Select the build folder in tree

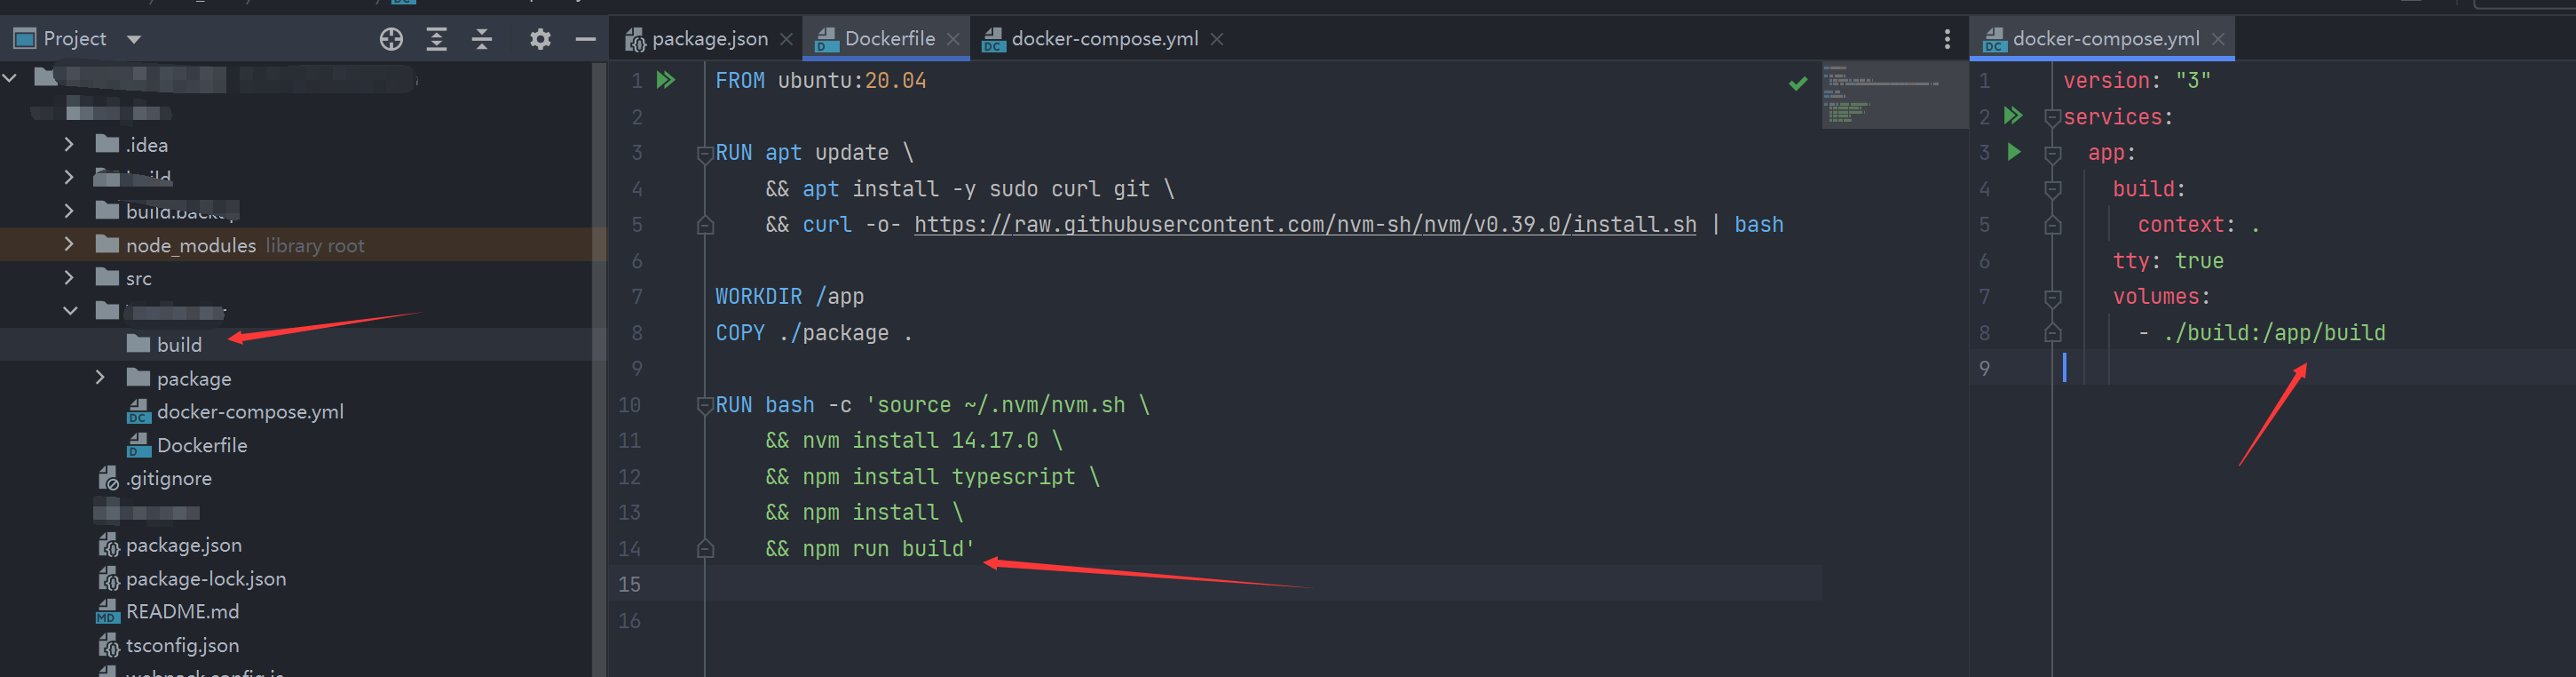[179, 345]
